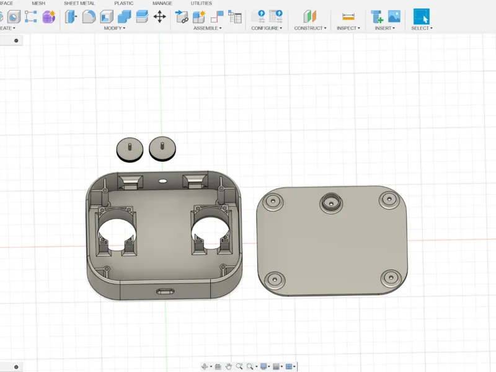Open the UTILITIES tab
Viewport: 496px width, 372px height.
pyautogui.click(x=201, y=3)
